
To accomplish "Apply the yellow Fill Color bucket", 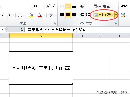I will tap(31, 15).
